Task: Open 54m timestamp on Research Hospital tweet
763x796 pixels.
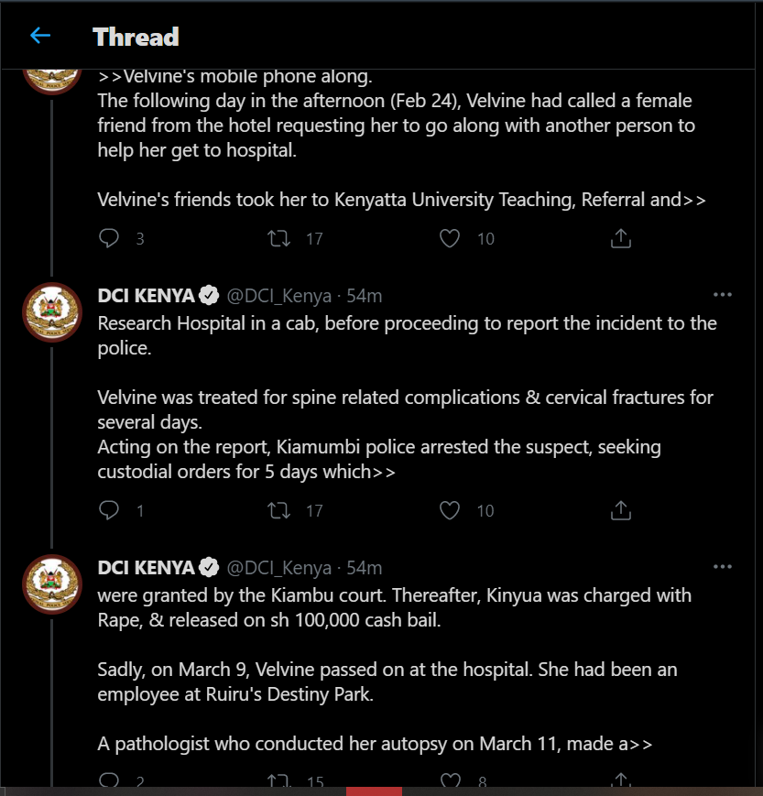Action: tap(365, 296)
